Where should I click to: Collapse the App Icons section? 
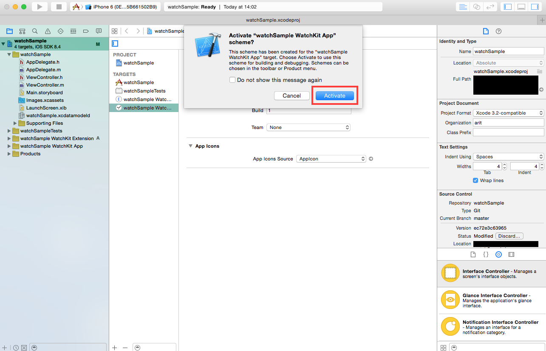(190, 146)
